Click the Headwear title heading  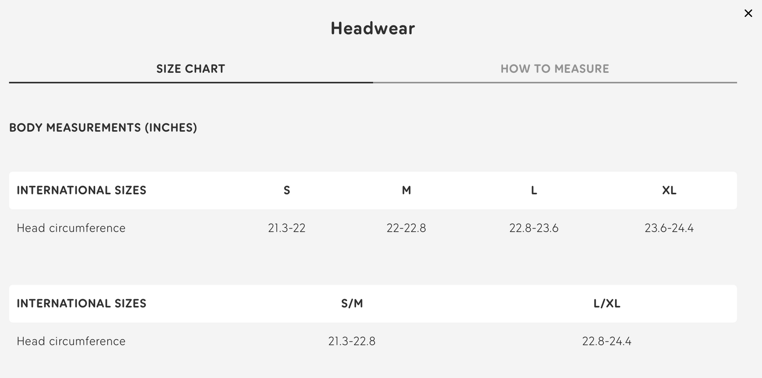point(373,28)
